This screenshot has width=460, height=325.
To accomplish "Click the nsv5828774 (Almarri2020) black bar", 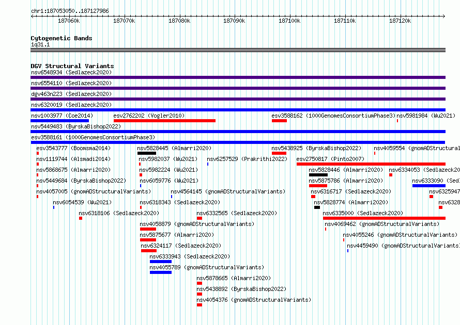I will 317,207.
